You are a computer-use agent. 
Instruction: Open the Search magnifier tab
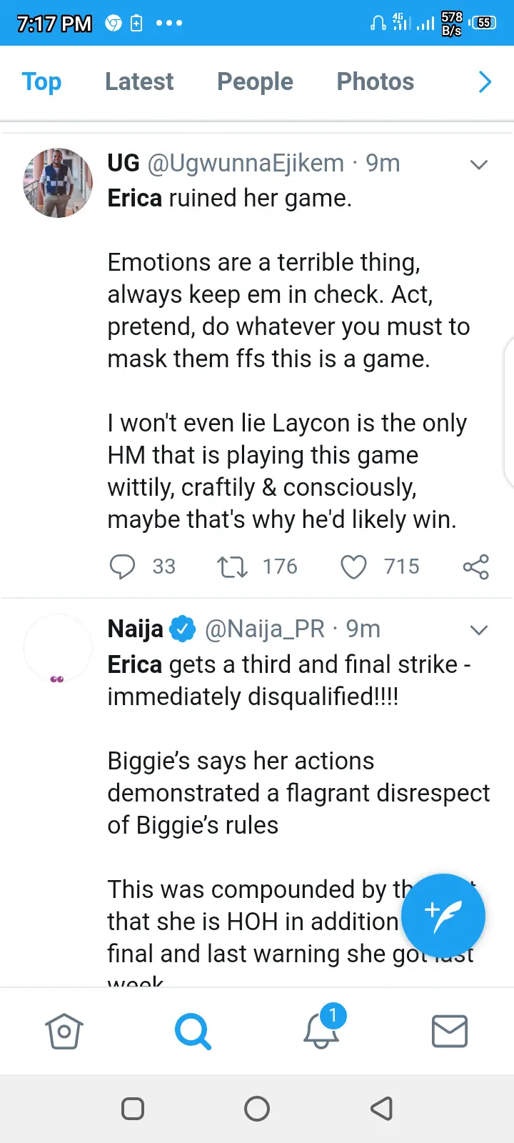point(193,1032)
